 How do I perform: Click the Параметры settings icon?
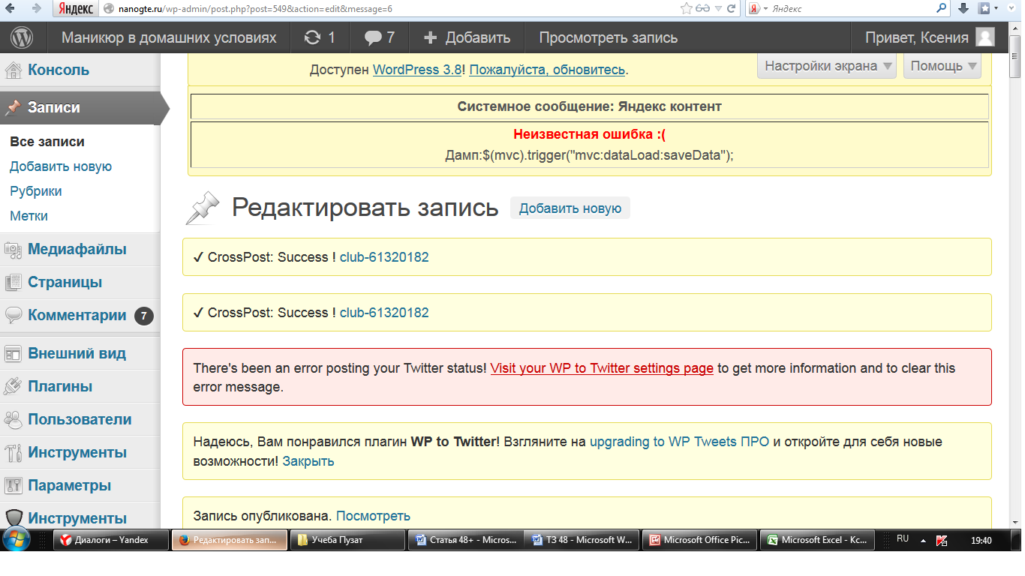[x=14, y=486]
